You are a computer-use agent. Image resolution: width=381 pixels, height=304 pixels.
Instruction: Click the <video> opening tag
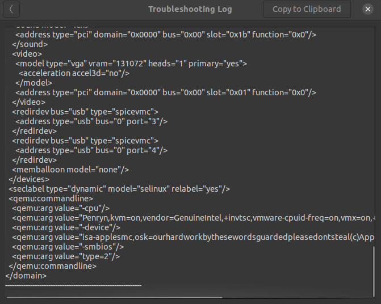click(x=27, y=54)
